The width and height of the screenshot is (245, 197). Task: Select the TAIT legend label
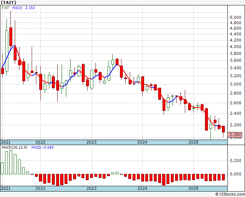(6, 8)
